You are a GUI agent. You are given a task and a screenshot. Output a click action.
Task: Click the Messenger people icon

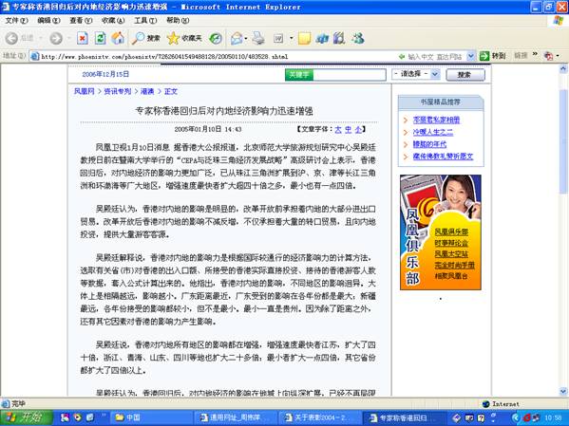click(x=358, y=38)
